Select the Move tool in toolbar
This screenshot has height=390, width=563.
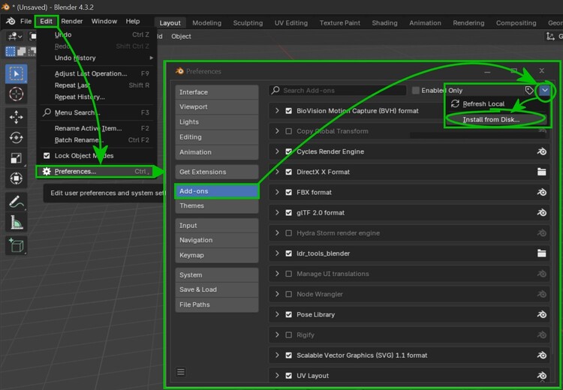16,117
